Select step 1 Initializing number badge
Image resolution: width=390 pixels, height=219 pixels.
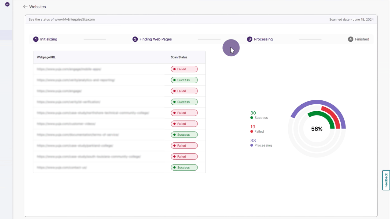(36, 39)
